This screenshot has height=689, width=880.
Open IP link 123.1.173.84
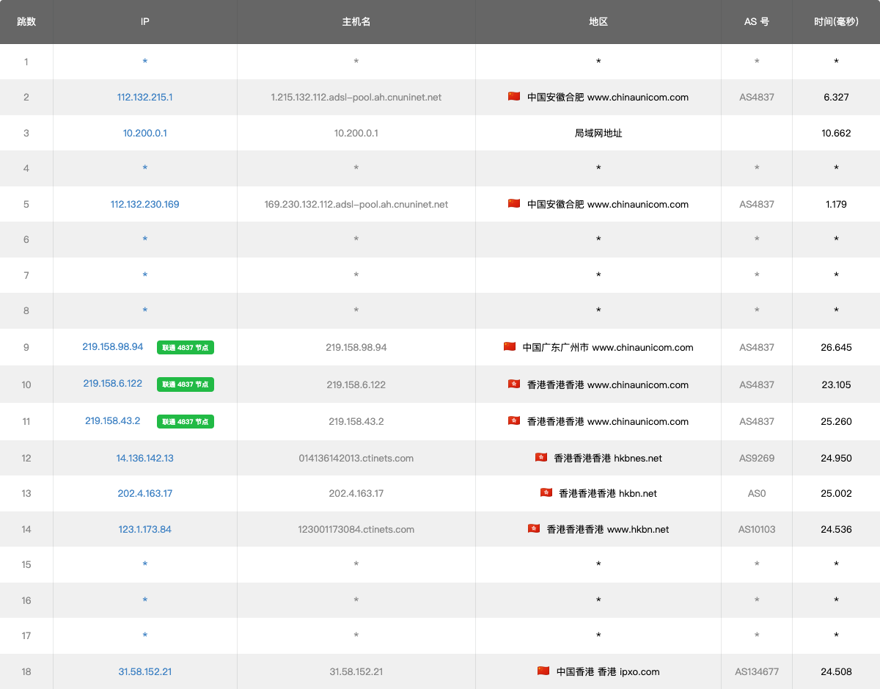pyautogui.click(x=145, y=529)
